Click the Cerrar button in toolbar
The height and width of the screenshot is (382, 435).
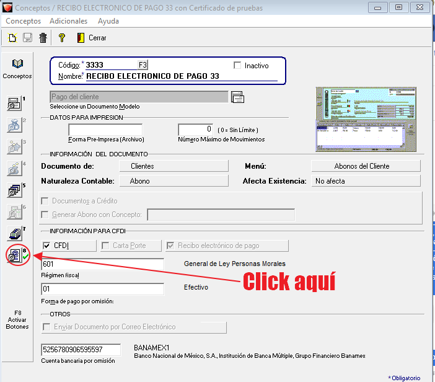91,38
